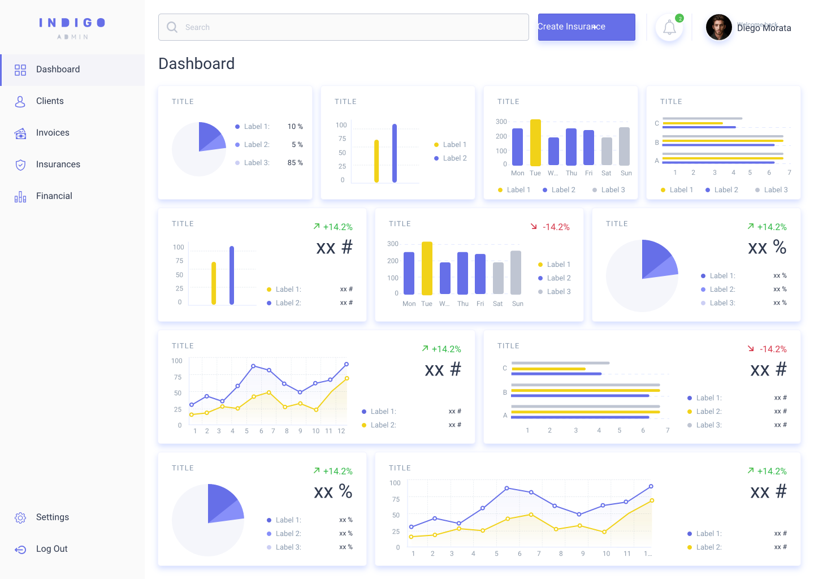This screenshot has width=814, height=579.
Task: Click the Log Out arrow icon
Action: click(x=20, y=550)
